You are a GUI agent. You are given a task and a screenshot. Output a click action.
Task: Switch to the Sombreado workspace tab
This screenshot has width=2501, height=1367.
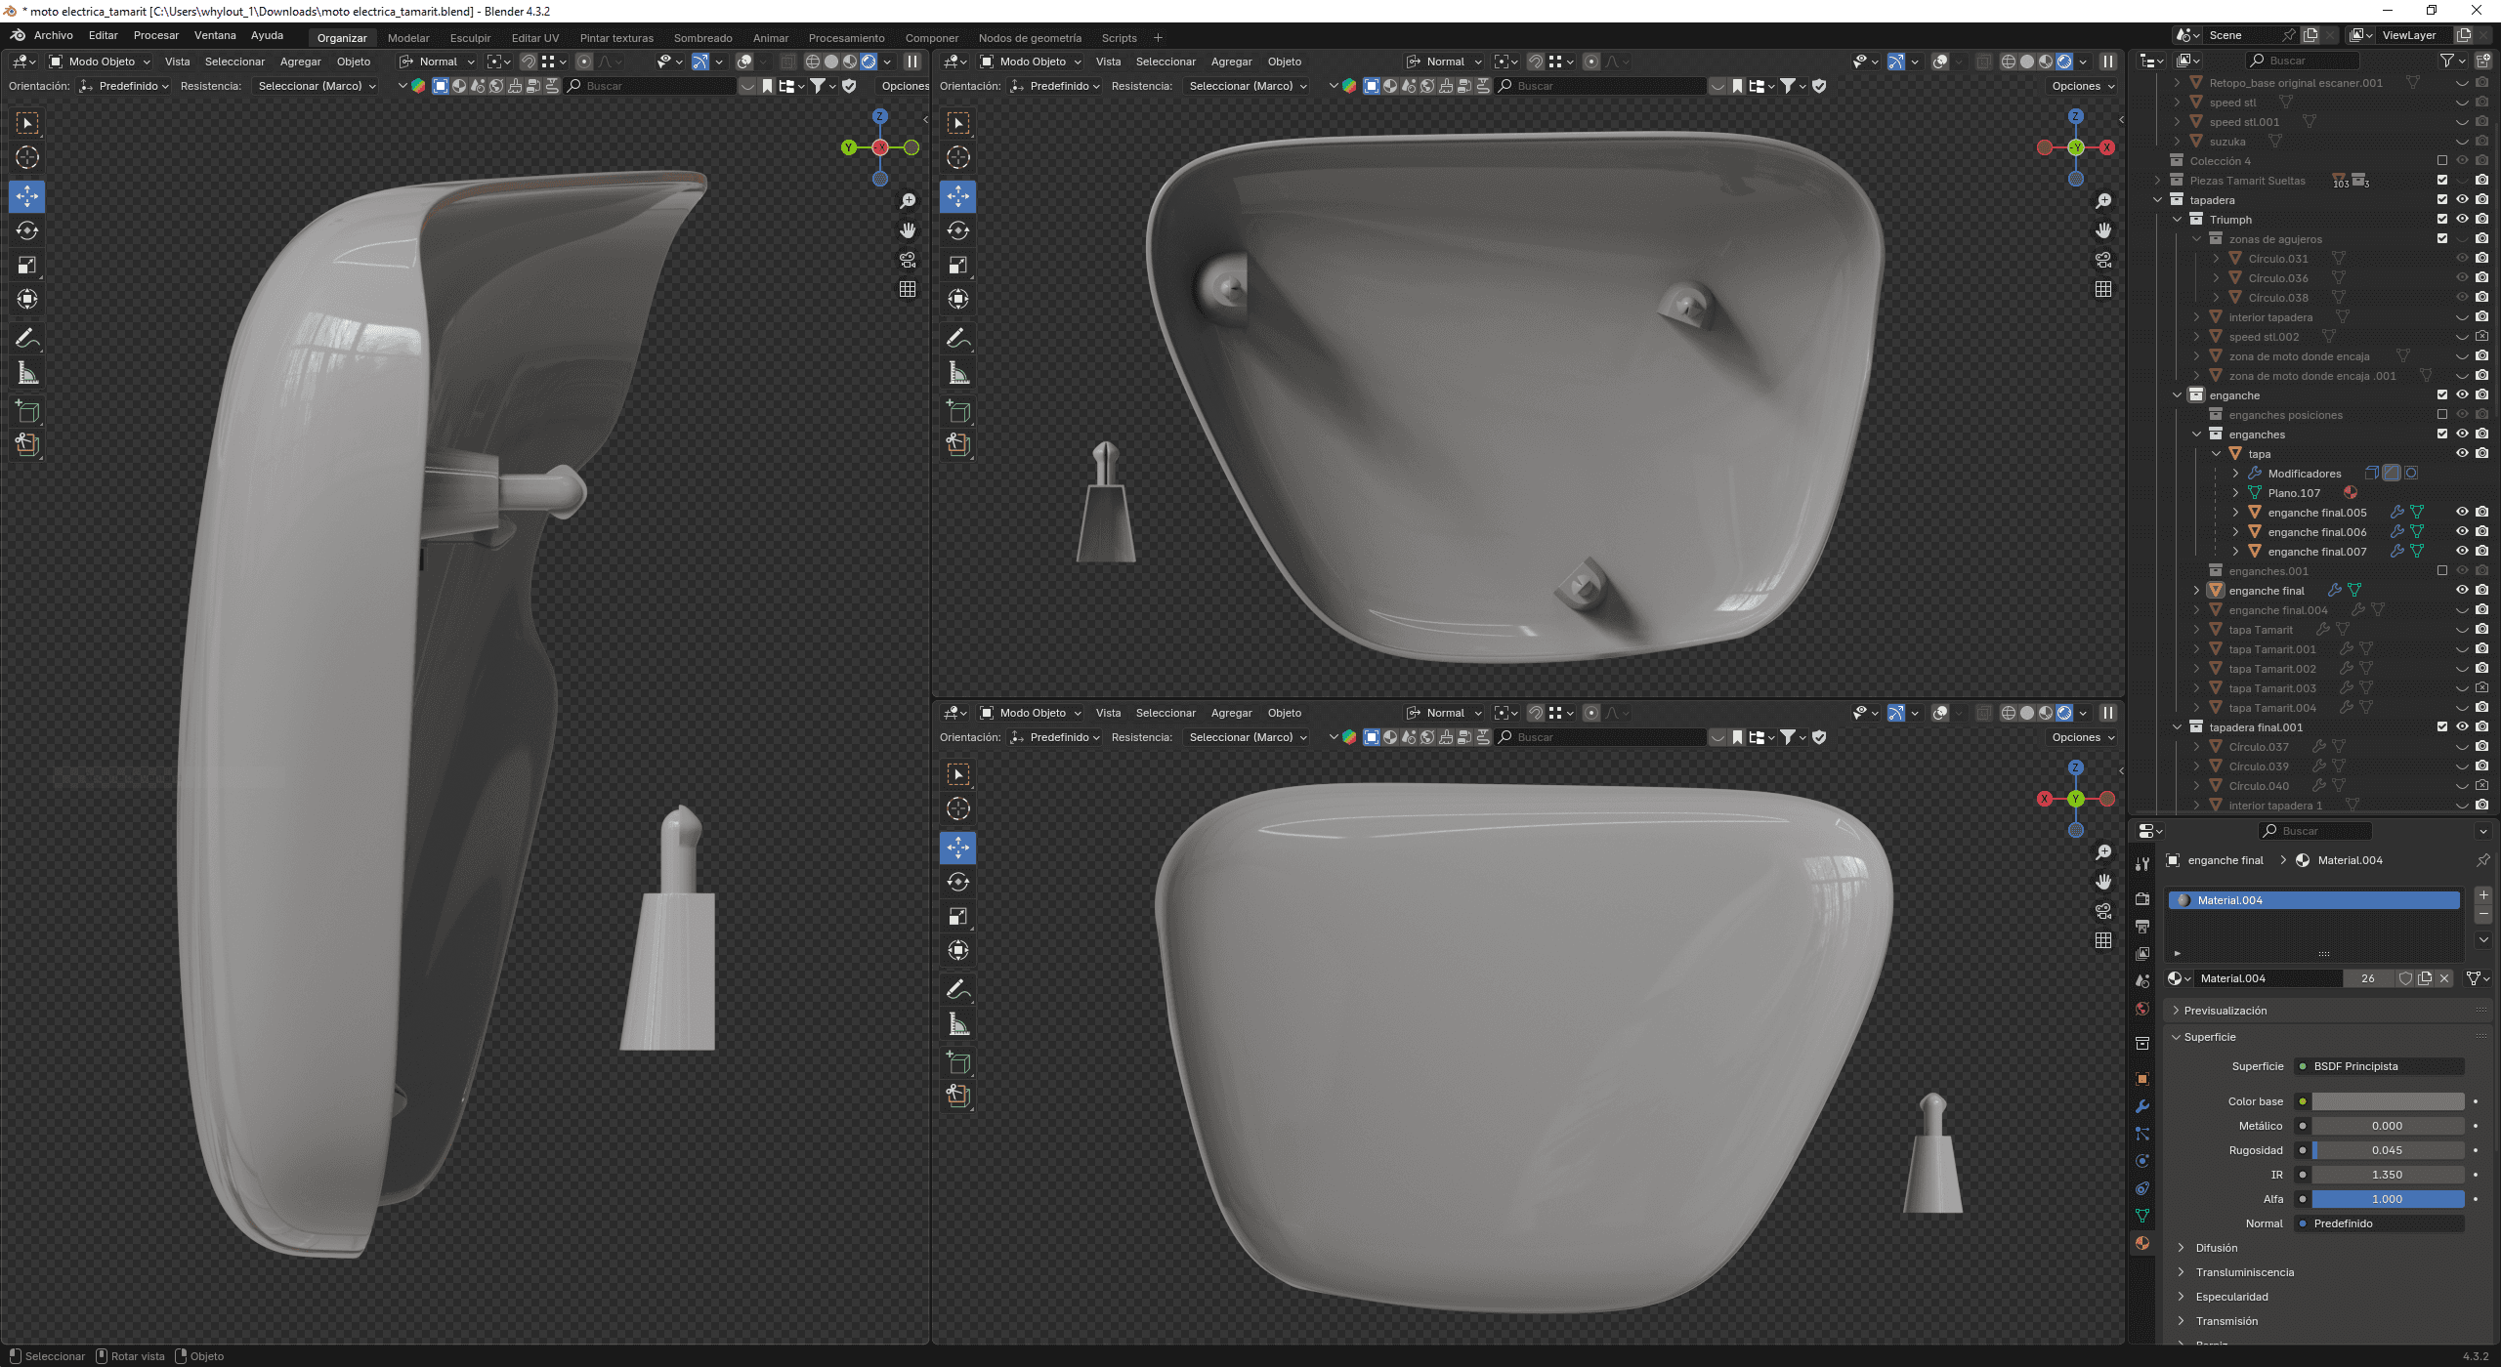[x=702, y=38]
